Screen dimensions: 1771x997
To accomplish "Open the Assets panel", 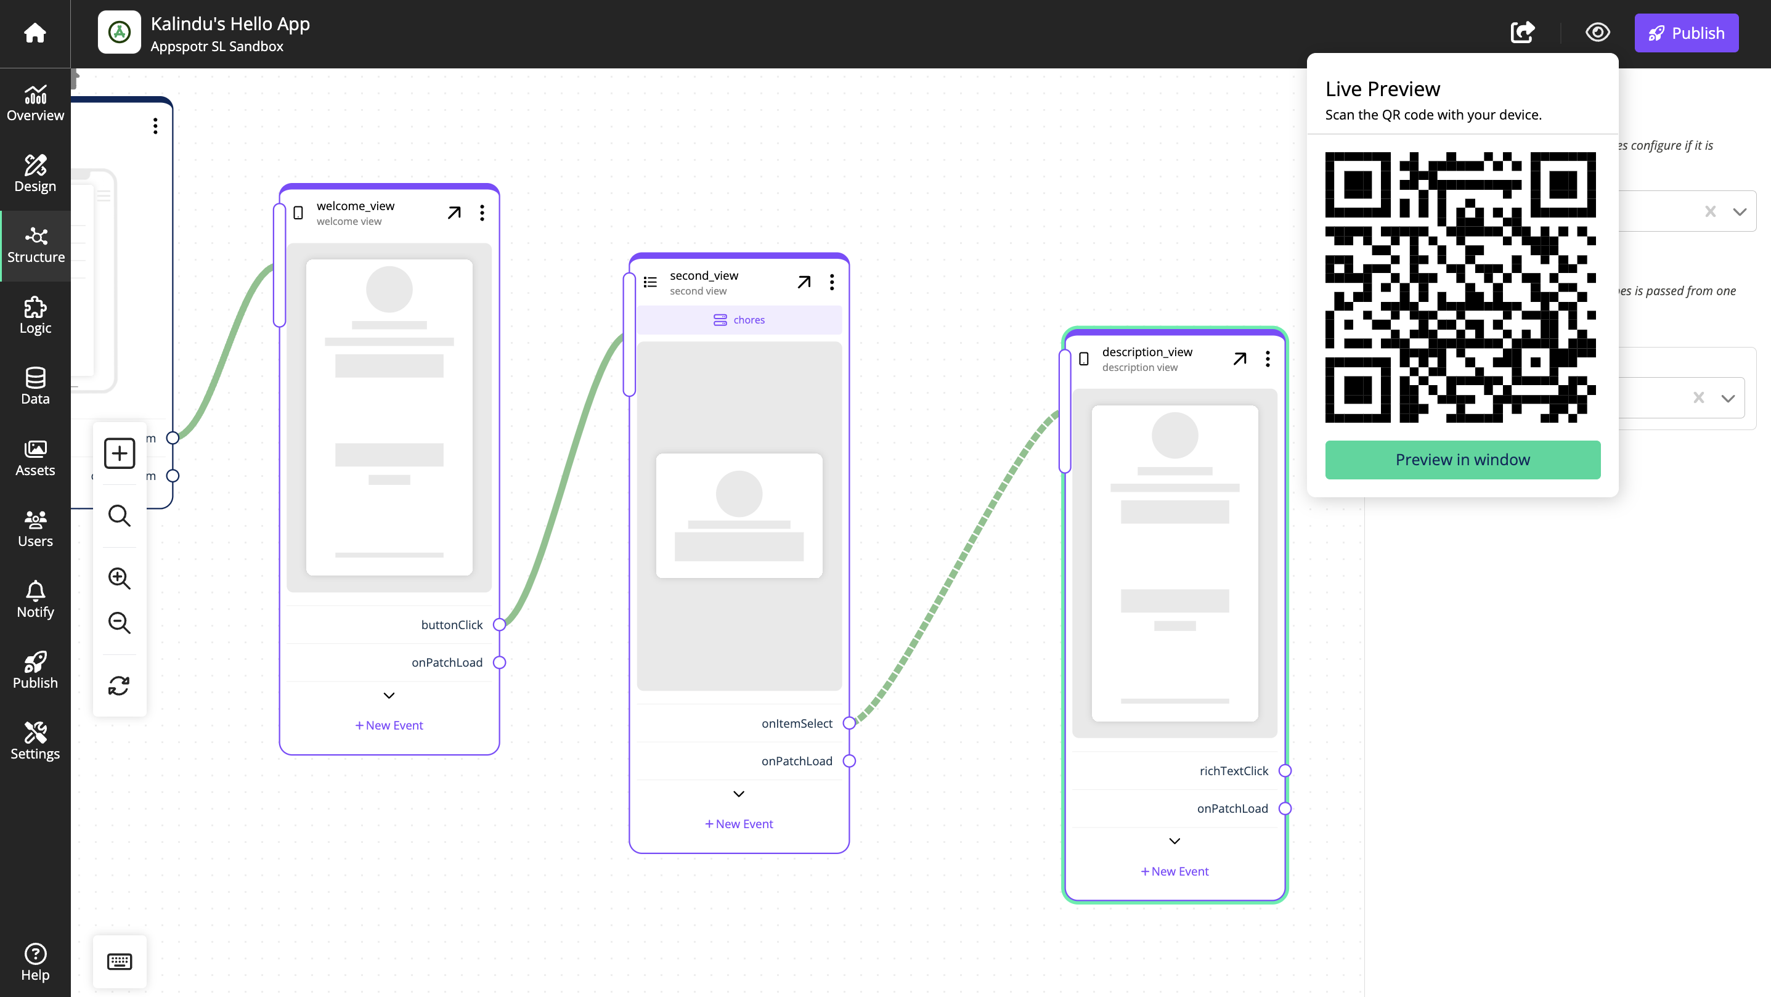I will (35, 457).
